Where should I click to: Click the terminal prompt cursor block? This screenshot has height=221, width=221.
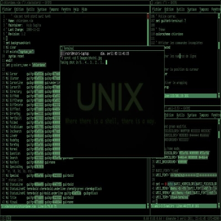tap(106, 62)
